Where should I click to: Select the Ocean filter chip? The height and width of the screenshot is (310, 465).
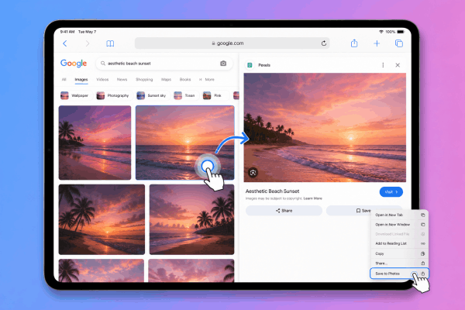pyautogui.click(x=185, y=95)
